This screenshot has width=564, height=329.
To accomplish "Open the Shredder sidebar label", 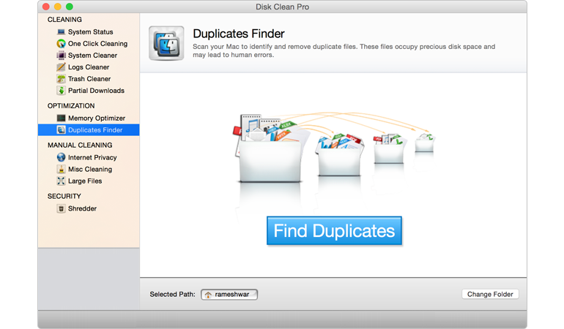I will tap(82, 209).
